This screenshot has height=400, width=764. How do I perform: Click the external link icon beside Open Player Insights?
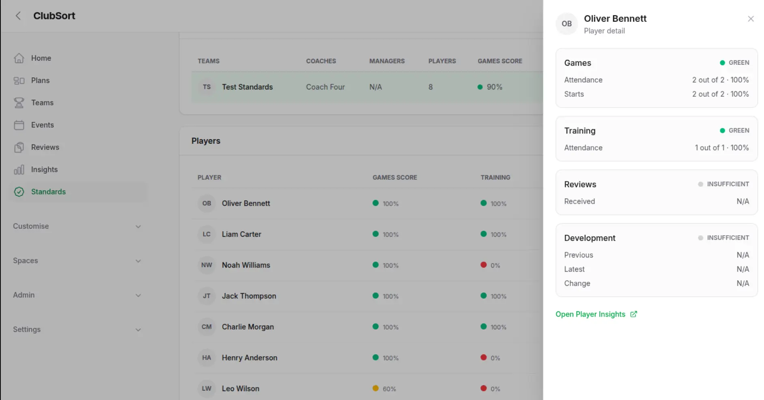pyautogui.click(x=634, y=314)
